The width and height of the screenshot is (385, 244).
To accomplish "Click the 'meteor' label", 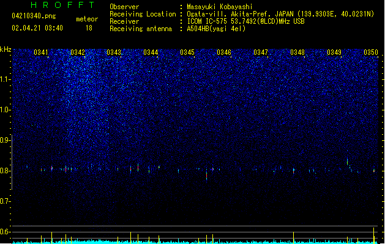I will click(87, 19).
